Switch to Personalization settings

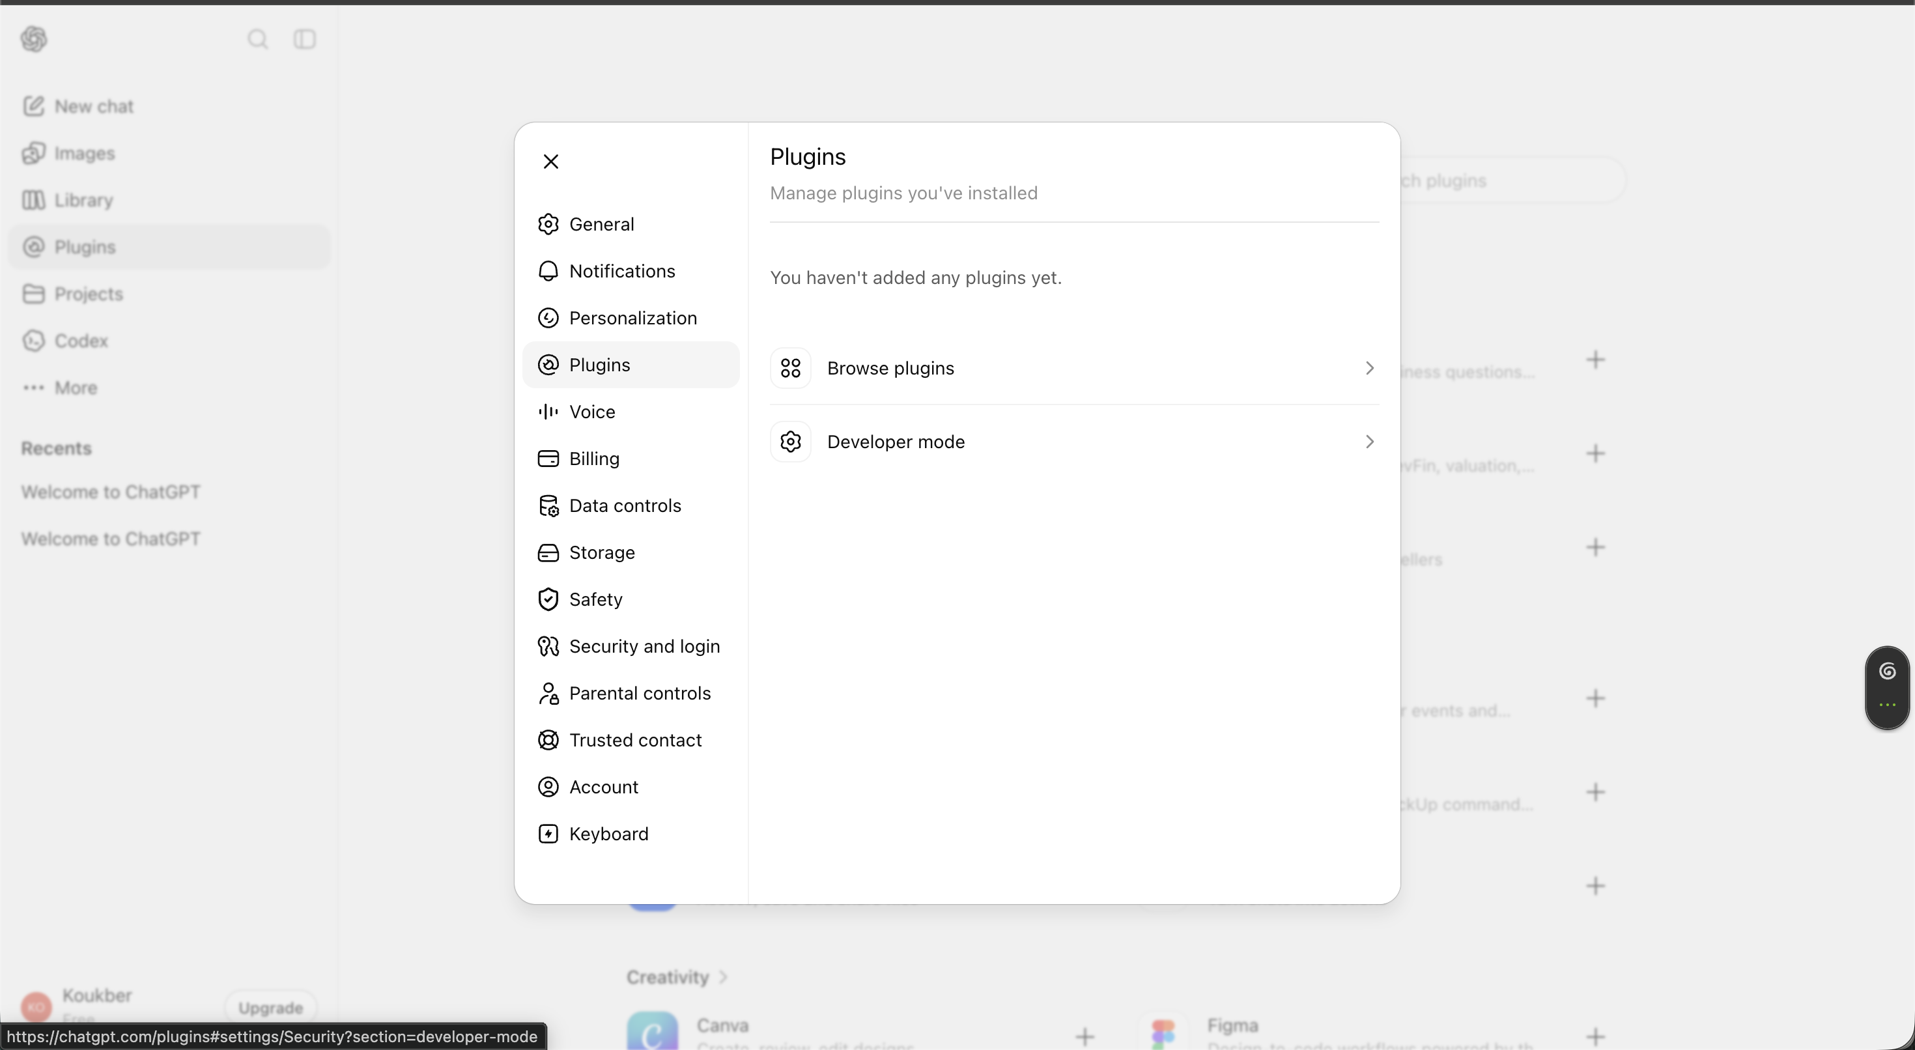click(631, 317)
